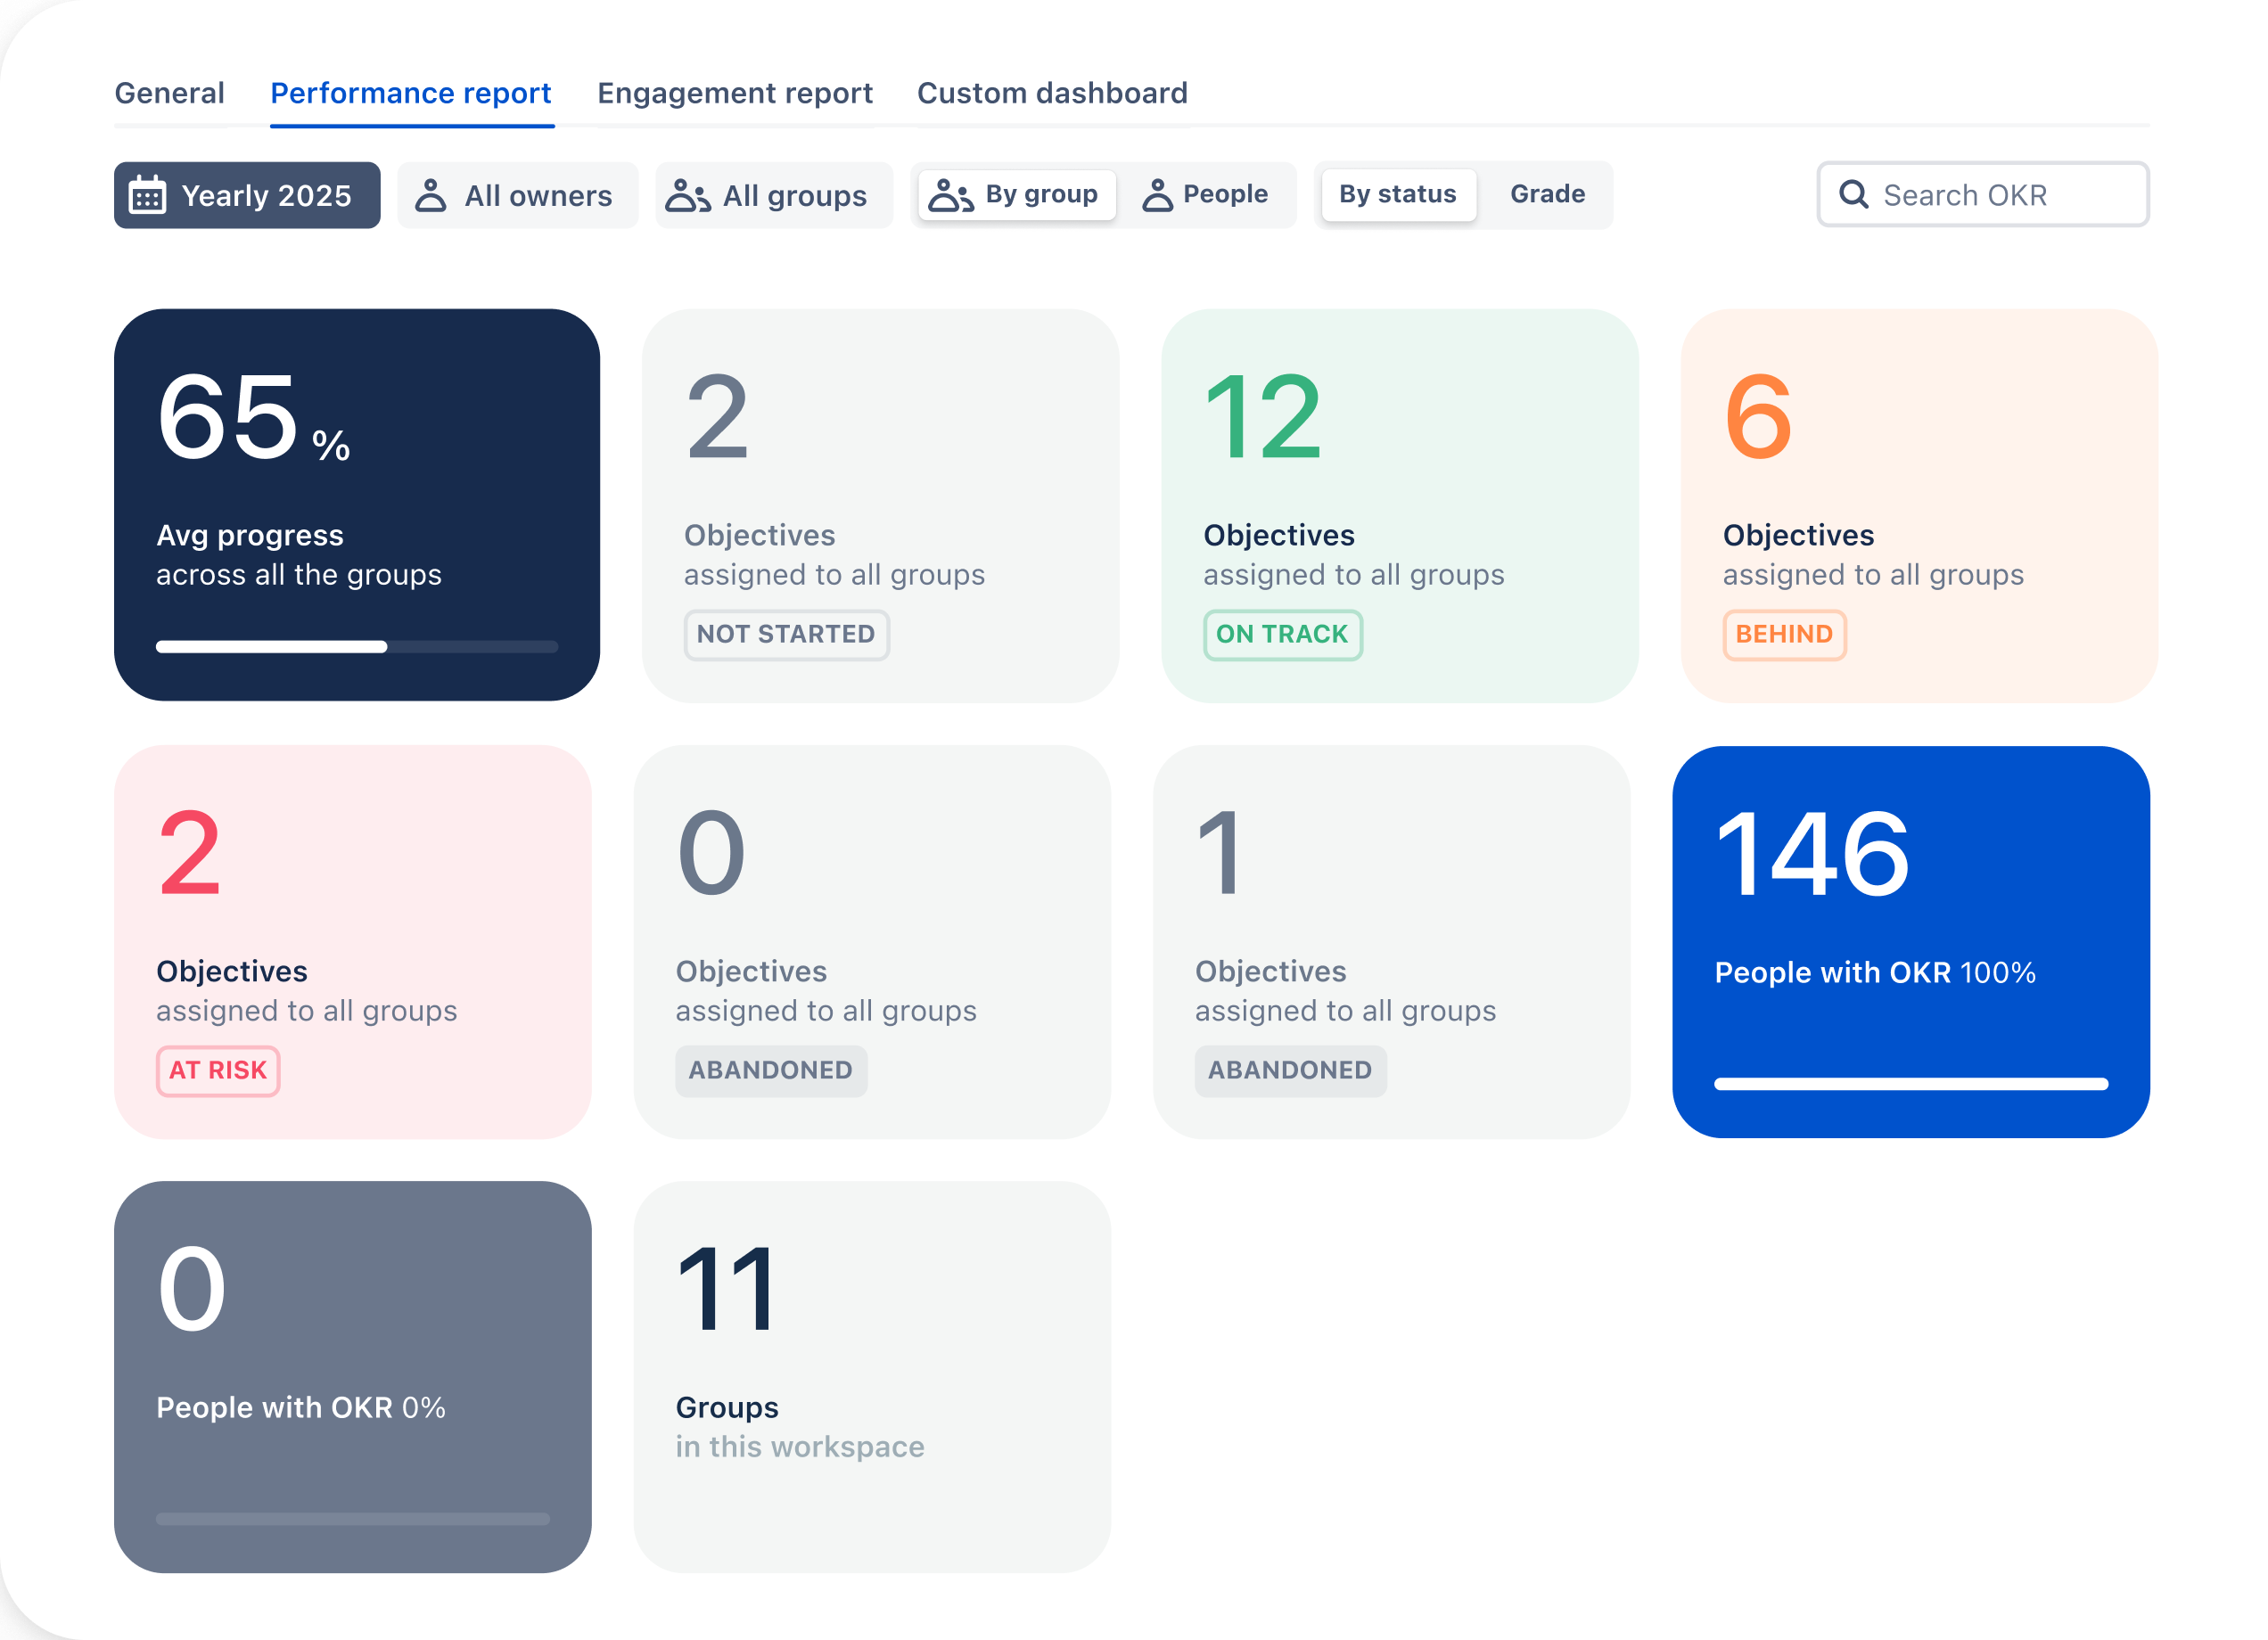Click the ABANDONED badge on the 0 card
The image size is (2268, 1640).
771,1071
